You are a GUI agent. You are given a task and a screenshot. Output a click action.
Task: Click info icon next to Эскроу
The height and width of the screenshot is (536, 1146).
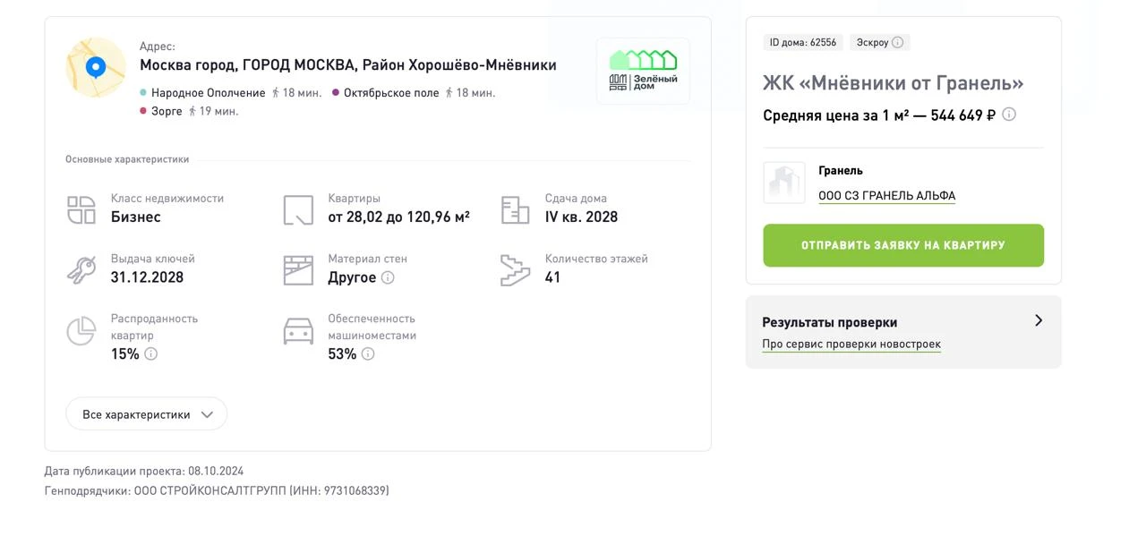pyautogui.click(x=897, y=42)
